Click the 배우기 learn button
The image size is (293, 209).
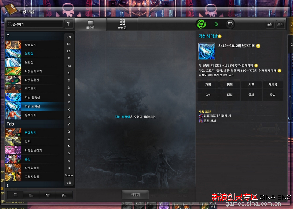pyautogui.click(x=136, y=195)
